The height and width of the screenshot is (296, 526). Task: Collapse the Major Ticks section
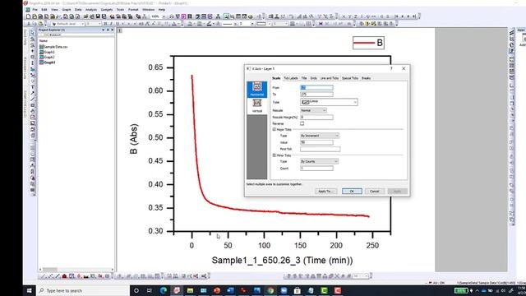(x=274, y=129)
